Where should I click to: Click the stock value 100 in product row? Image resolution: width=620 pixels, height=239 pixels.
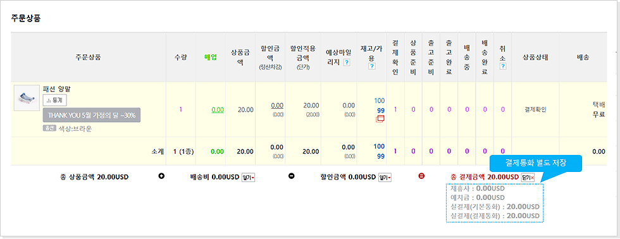pyautogui.click(x=379, y=101)
